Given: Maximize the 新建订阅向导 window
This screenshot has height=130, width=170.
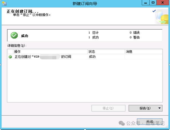Looking at the screenshot, I should 153,3.
